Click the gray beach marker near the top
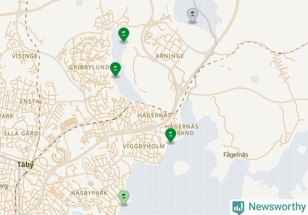Image resolution: width=308 pixels, height=215 pixels. point(192,15)
